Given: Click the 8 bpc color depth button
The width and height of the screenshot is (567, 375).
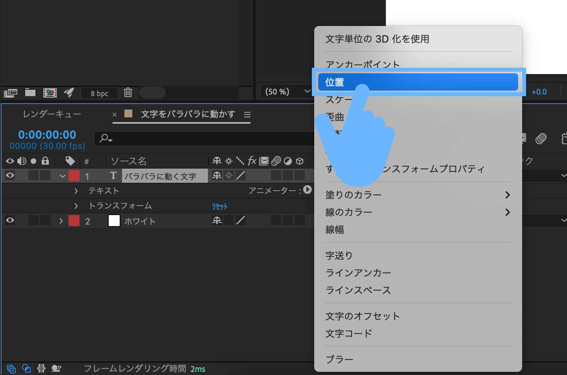Looking at the screenshot, I should (100, 93).
